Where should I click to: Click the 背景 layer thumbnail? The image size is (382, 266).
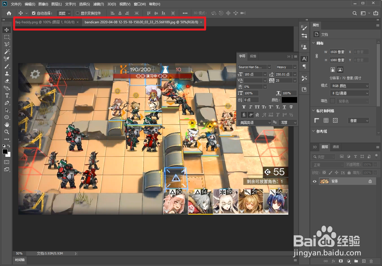click(324, 181)
